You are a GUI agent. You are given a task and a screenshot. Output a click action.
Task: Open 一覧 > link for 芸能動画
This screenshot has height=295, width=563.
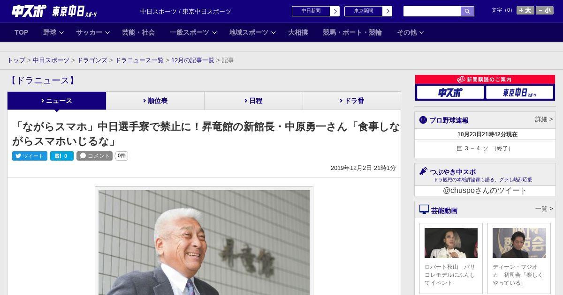tap(544, 209)
